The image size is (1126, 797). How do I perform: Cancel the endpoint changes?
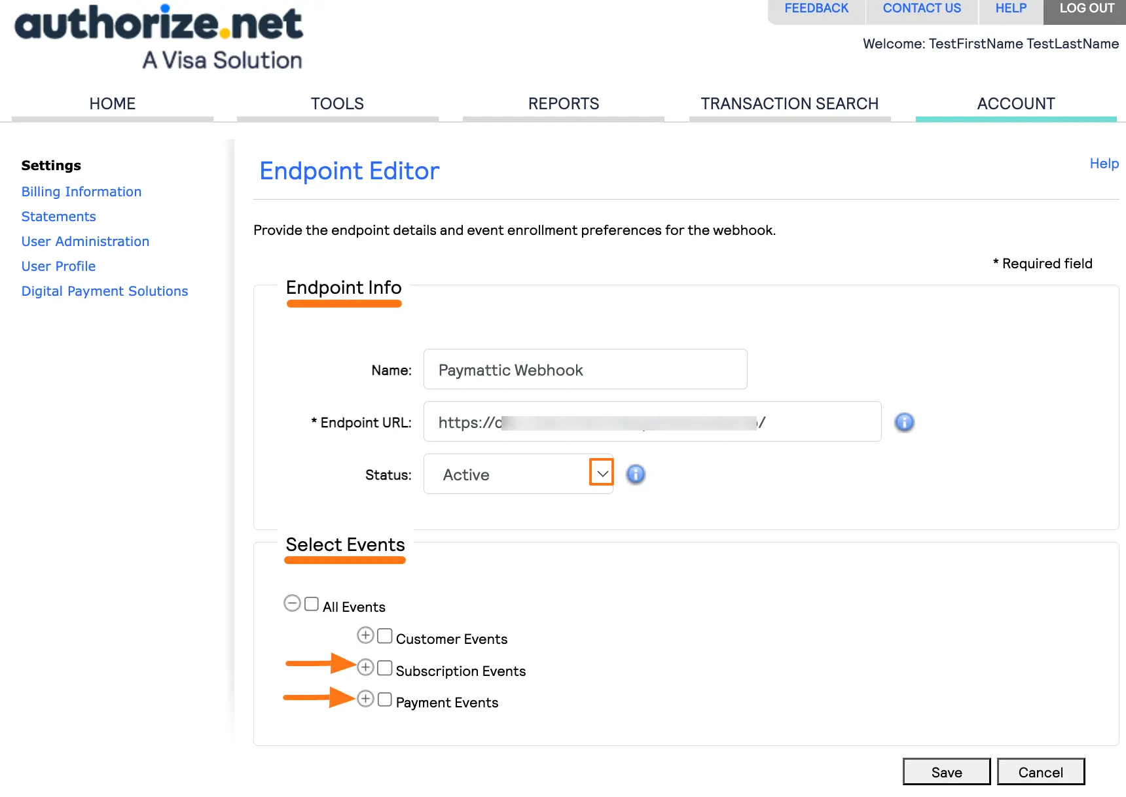coord(1040,772)
